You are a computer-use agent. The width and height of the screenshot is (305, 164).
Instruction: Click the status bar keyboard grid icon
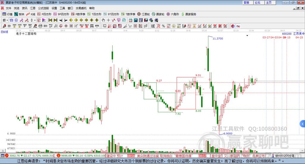click(2, 156)
